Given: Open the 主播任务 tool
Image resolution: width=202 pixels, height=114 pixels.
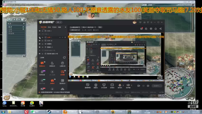Looking at the screenshot, I should tap(62, 64).
